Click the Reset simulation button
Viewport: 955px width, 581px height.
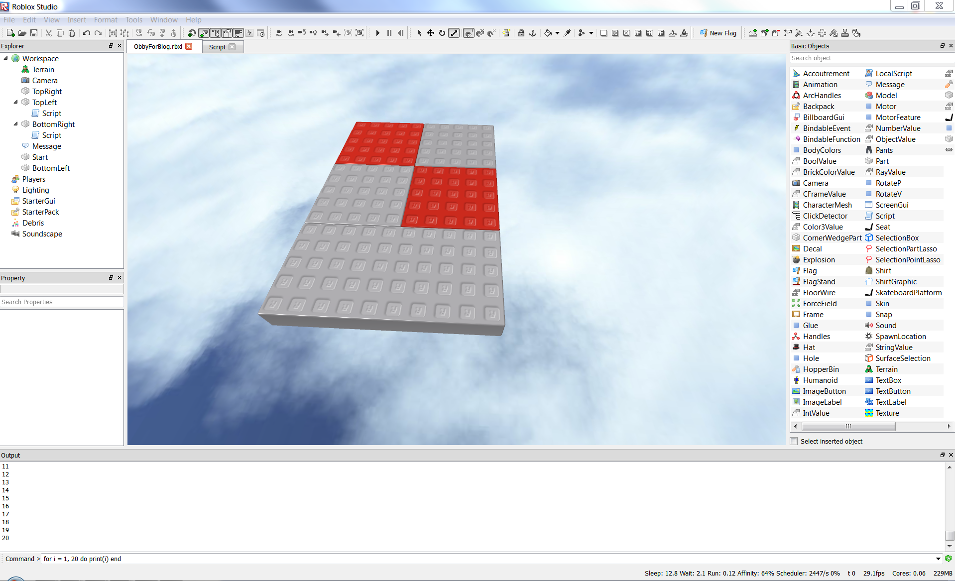pos(401,33)
